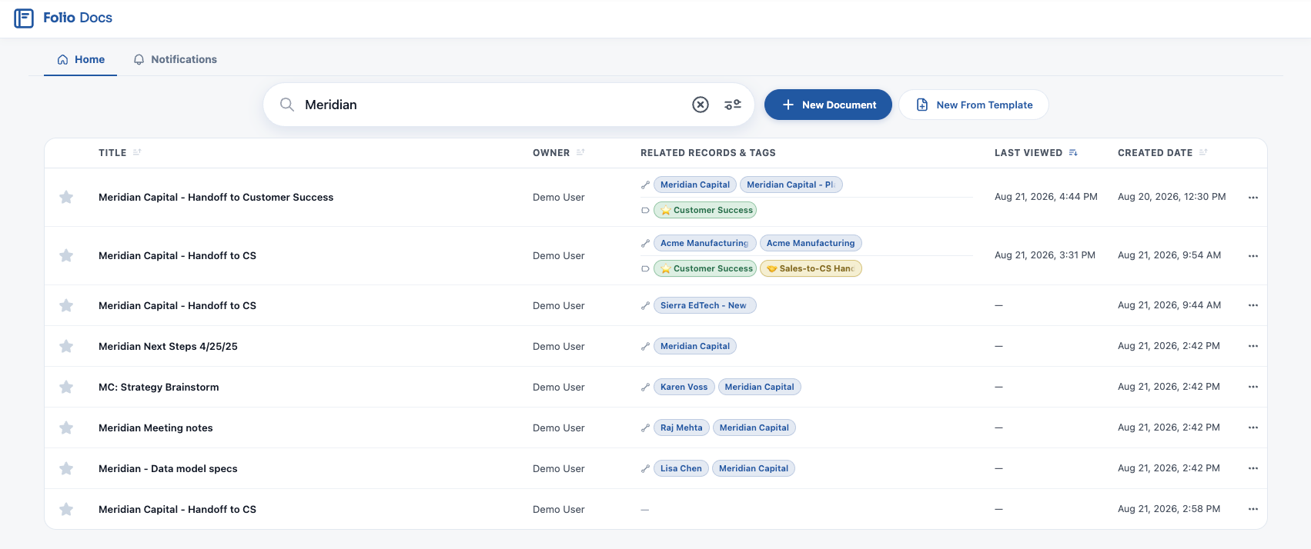Open more options for row created 9:54 AM

tap(1253, 255)
